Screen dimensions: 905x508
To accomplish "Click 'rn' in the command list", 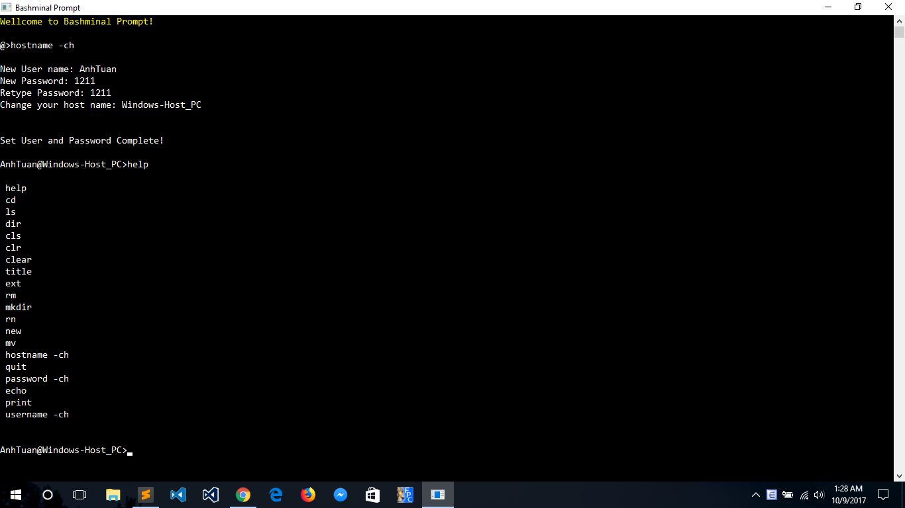I will [x=11, y=319].
